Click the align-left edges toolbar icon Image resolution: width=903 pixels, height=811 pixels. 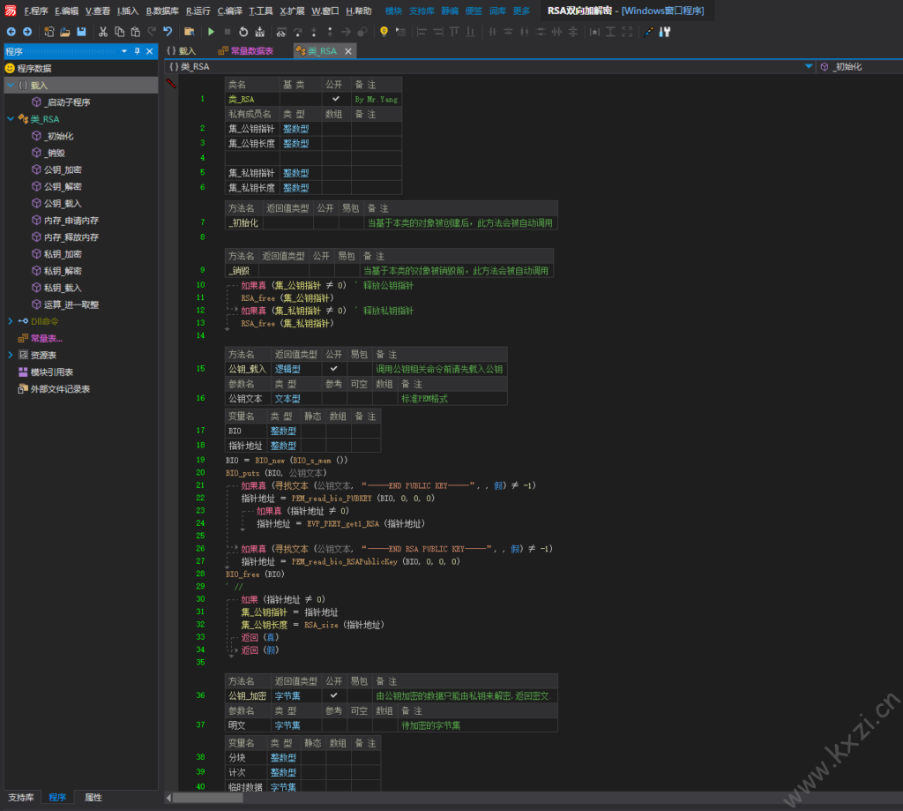422,32
